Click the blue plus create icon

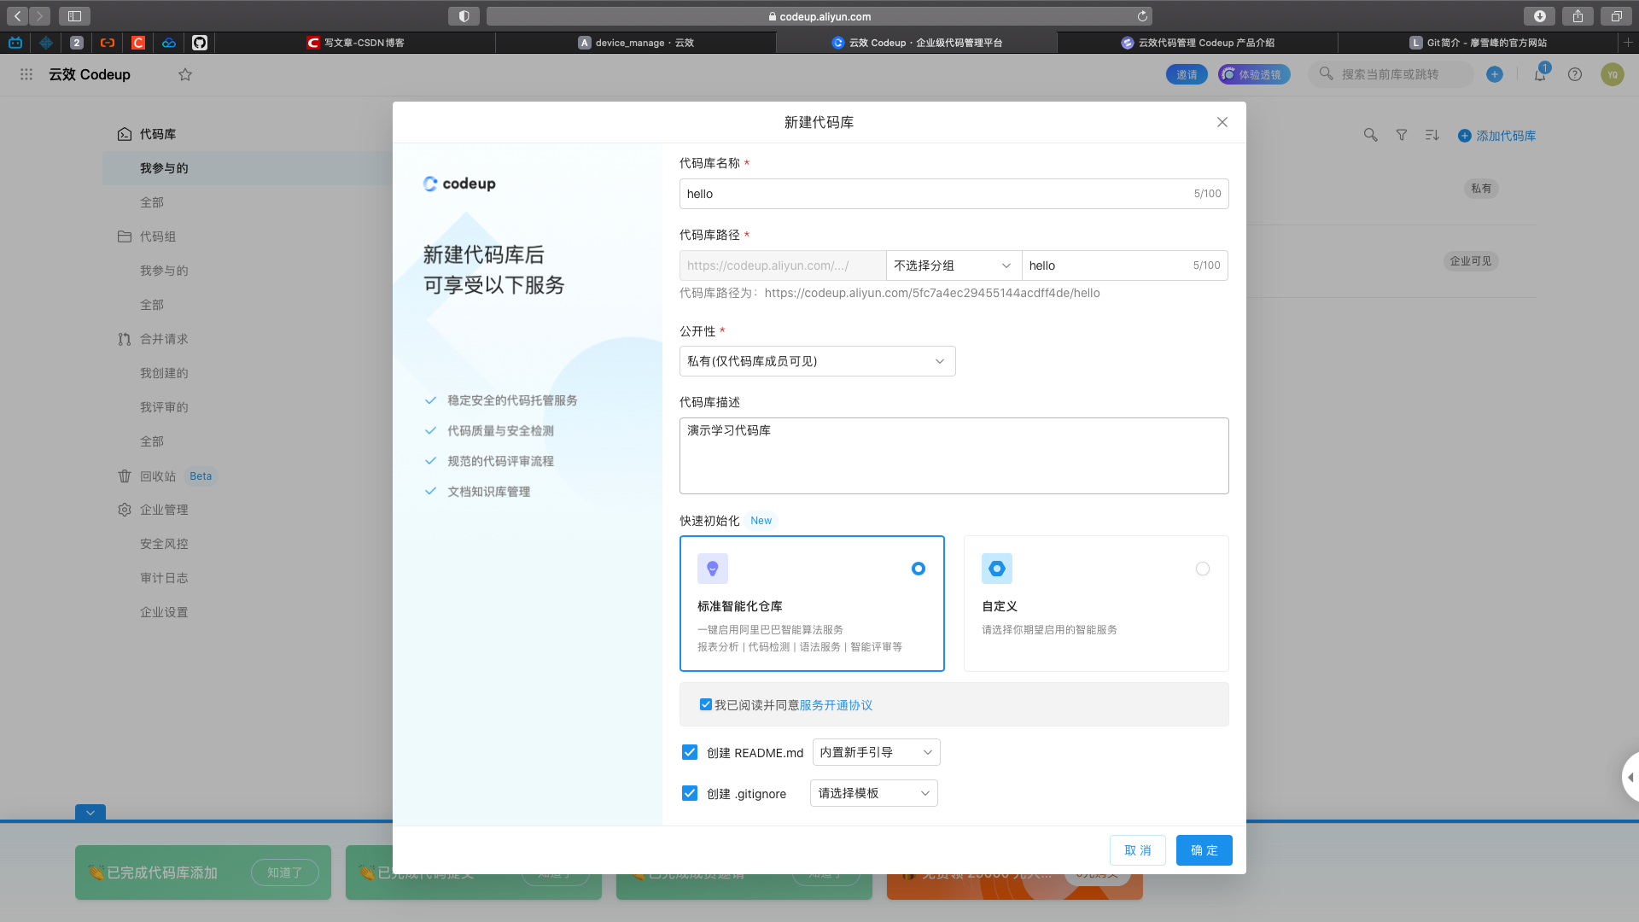tap(1495, 75)
